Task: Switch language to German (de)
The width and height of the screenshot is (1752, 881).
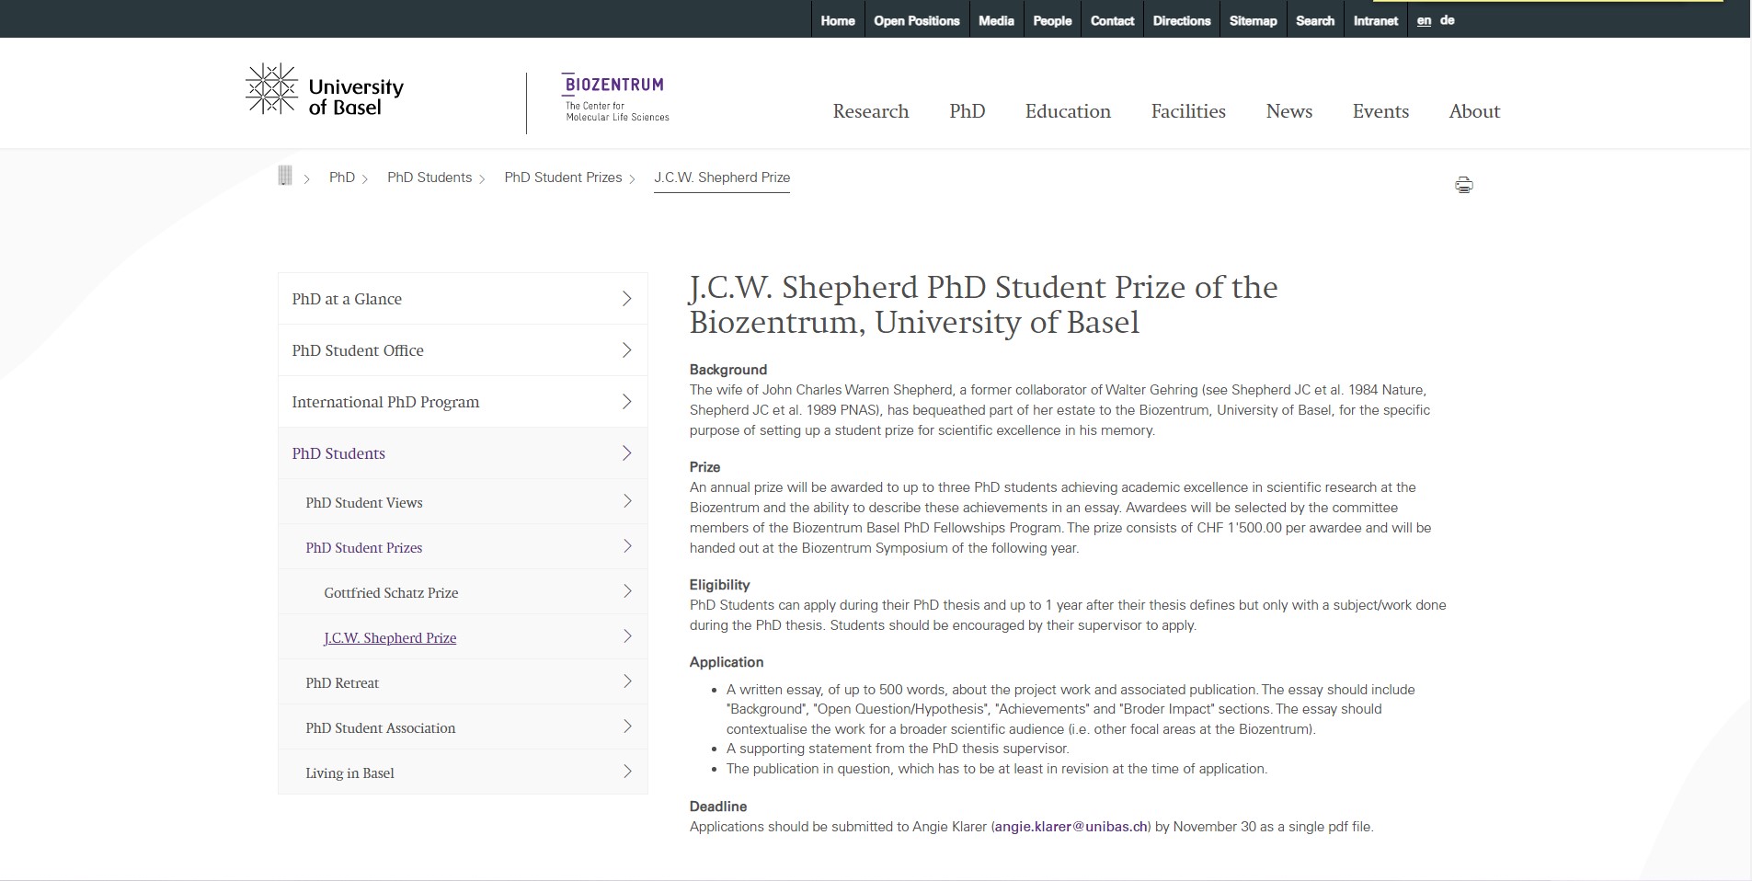Action: [x=1448, y=20]
